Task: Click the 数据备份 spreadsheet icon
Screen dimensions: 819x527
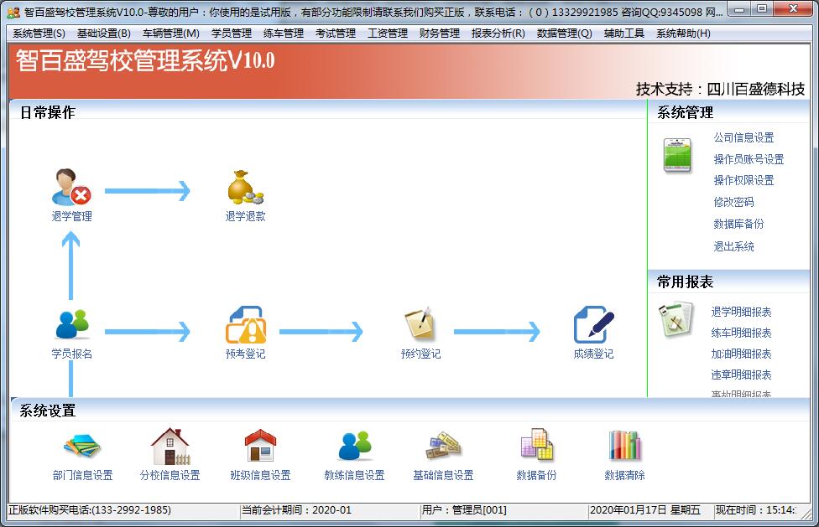Action: click(536, 446)
